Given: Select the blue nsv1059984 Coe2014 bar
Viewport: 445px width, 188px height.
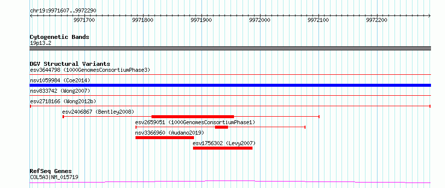Looking at the screenshot, I should click(230, 85).
